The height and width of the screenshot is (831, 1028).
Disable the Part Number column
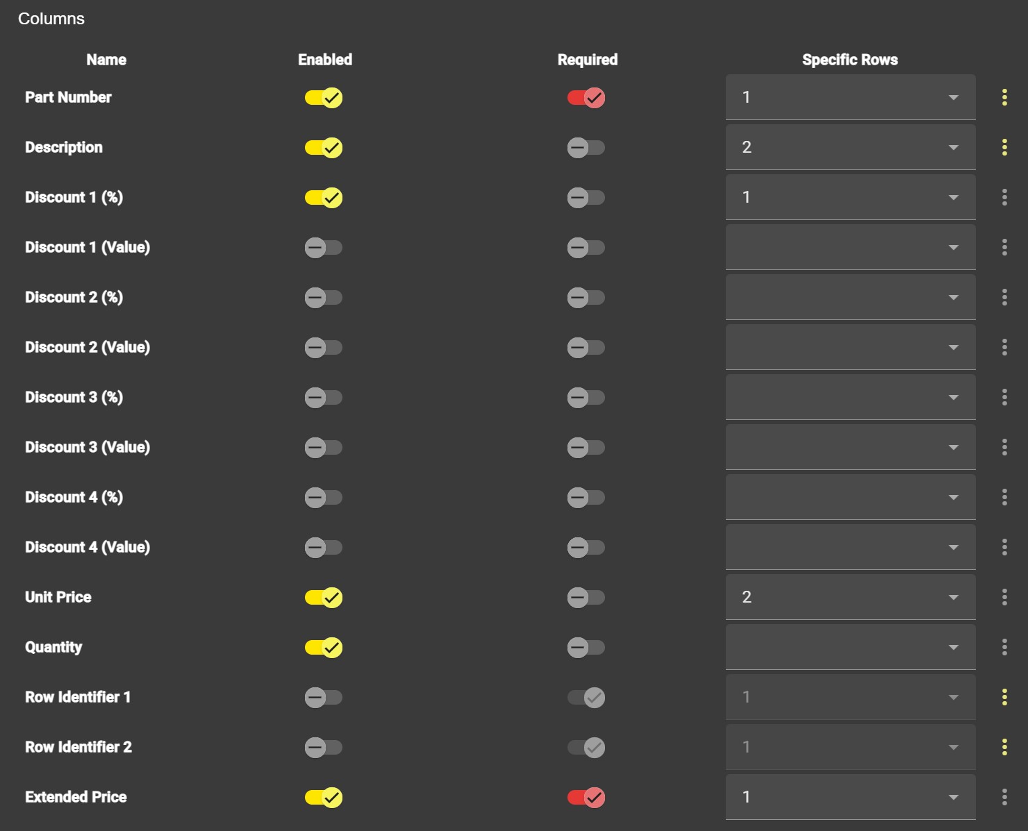tap(324, 98)
